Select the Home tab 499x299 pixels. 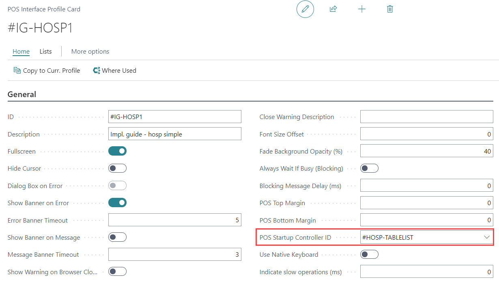(x=21, y=52)
